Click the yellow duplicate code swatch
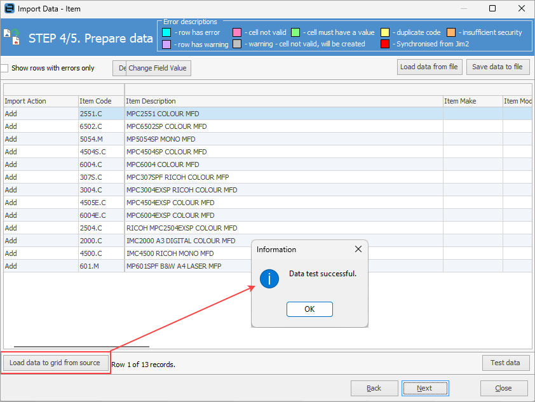Screen dimensions: 535x402 point(385,32)
